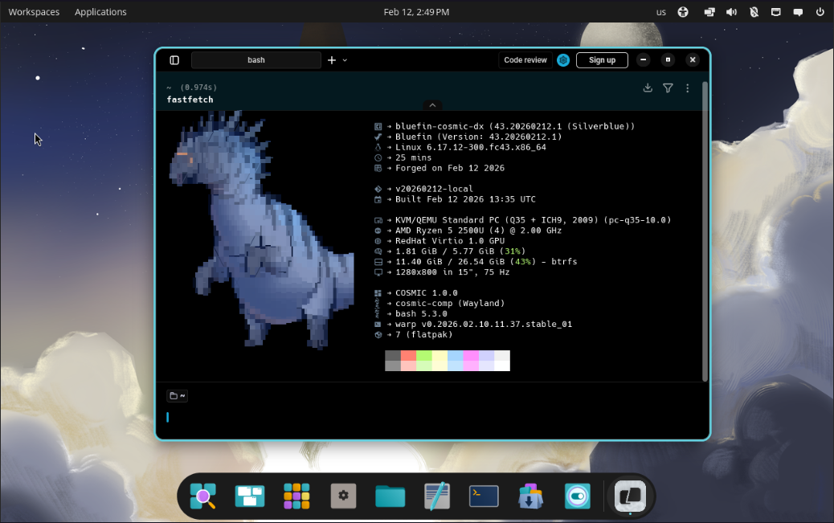Open the disabled Bluetooth applet
This screenshot has width=834, height=523.
754,12
